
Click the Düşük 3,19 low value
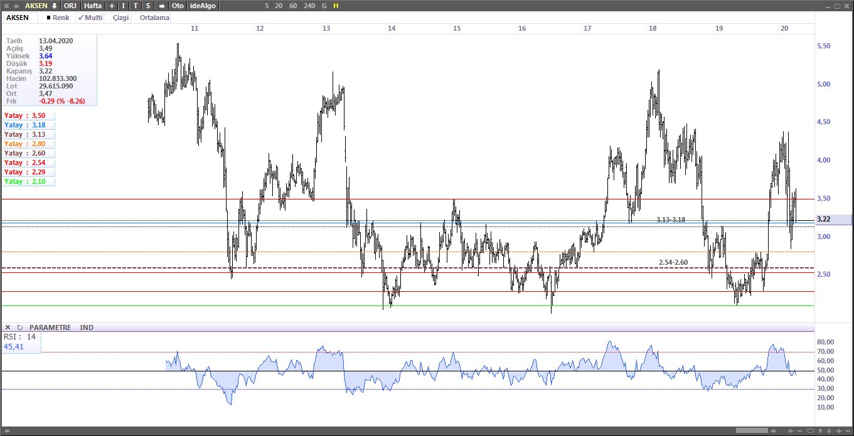pos(45,63)
